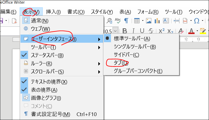Apply the red font color
Screen dimensions: 209x120
point(191,31)
